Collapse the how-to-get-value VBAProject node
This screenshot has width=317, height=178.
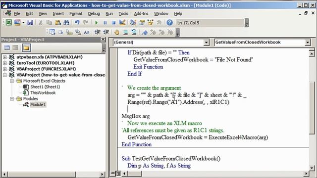click(5, 75)
